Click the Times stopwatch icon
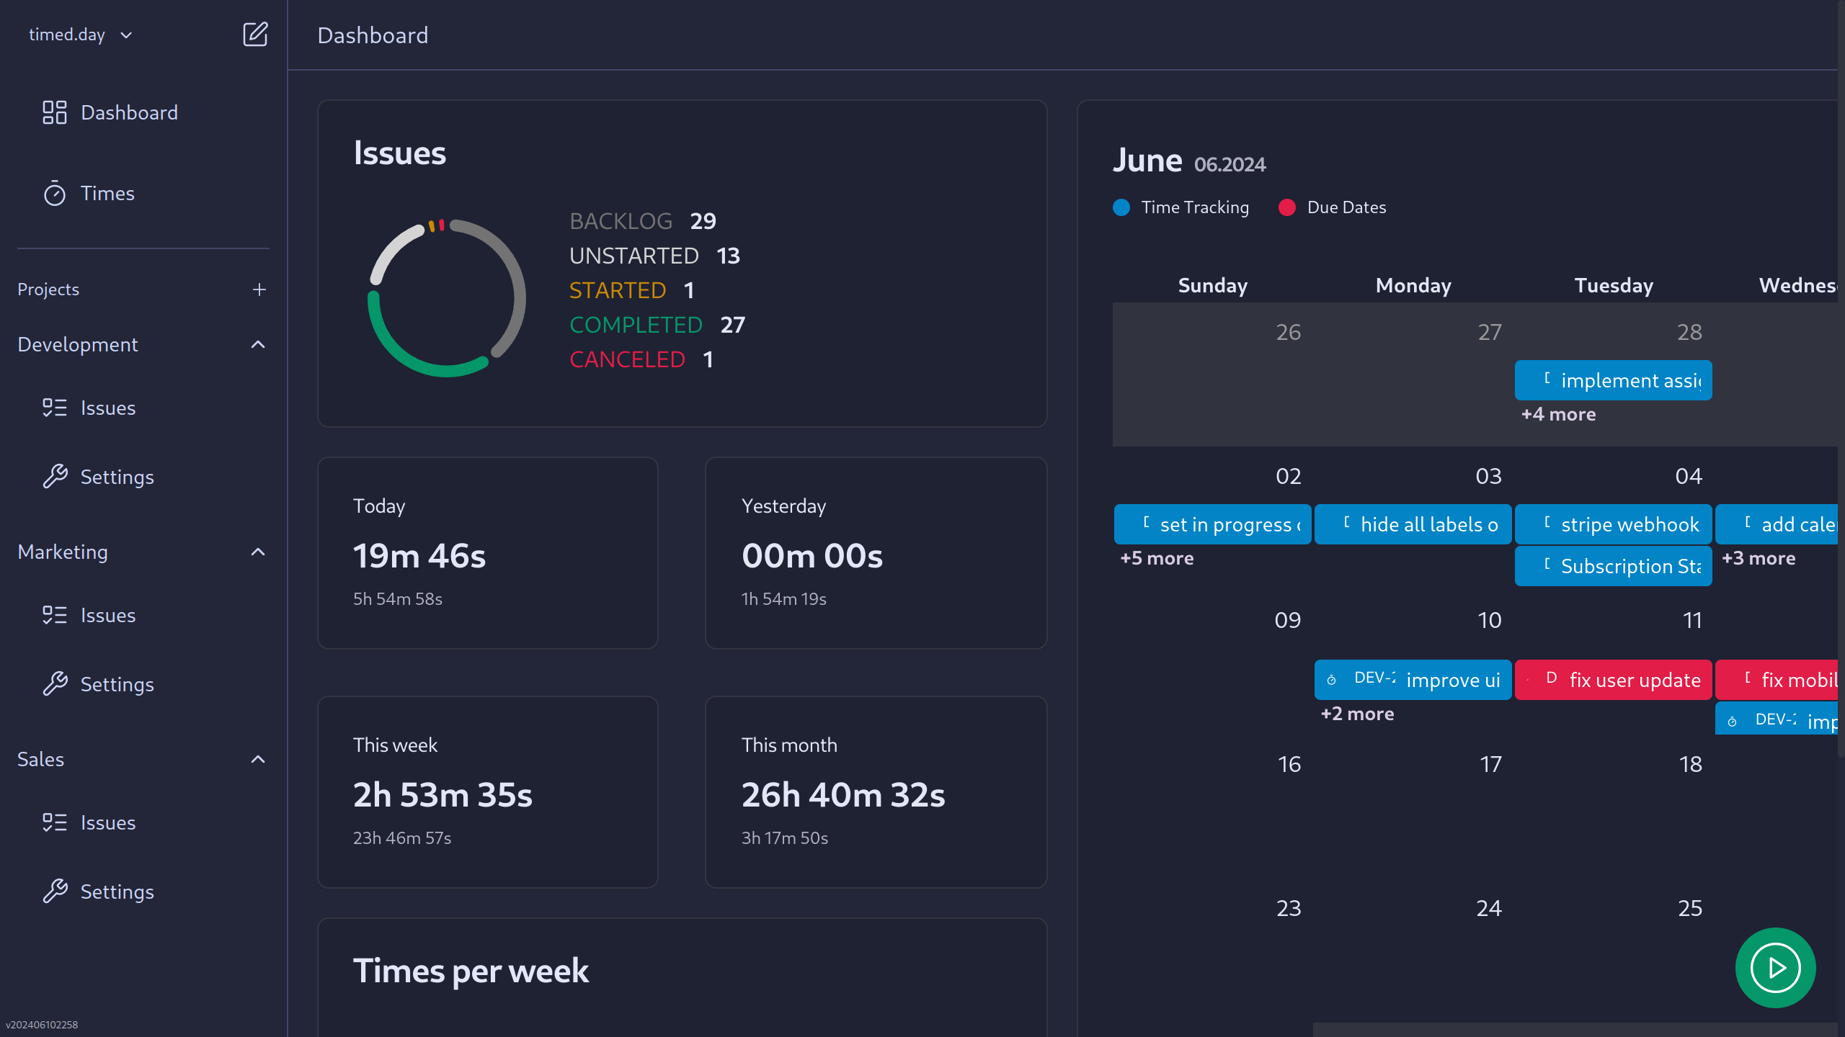Screen dimensions: 1845x1037 point(55,193)
